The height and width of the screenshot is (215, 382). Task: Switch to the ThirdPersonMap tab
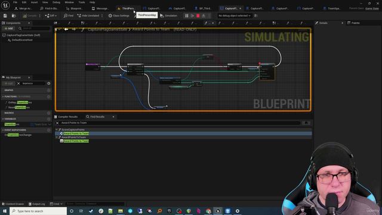[127, 8]
